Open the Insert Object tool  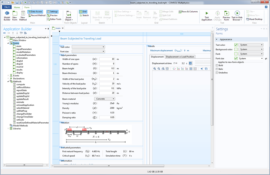pyautogui.click(x=68, y=16)
